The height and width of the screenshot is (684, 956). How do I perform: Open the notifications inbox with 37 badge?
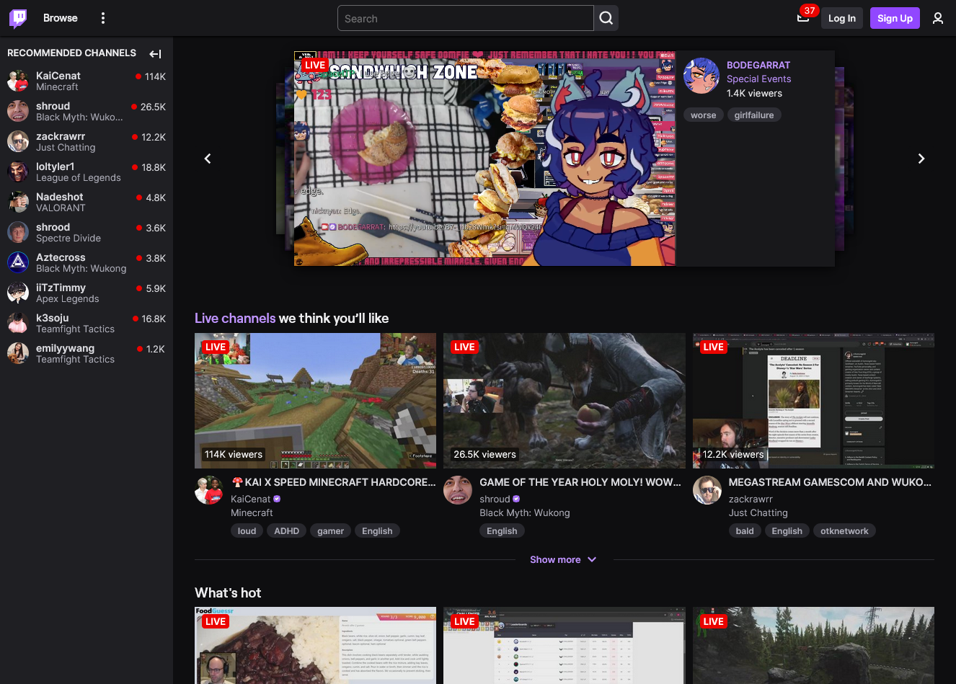803,18
